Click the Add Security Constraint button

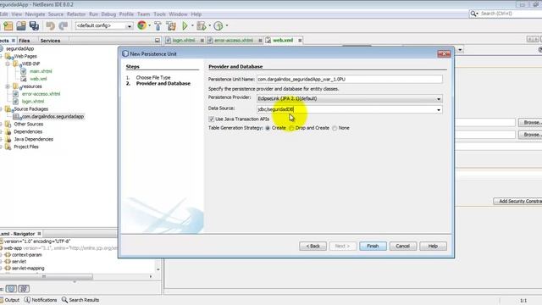pyautogui.click(x=517, y=201)
